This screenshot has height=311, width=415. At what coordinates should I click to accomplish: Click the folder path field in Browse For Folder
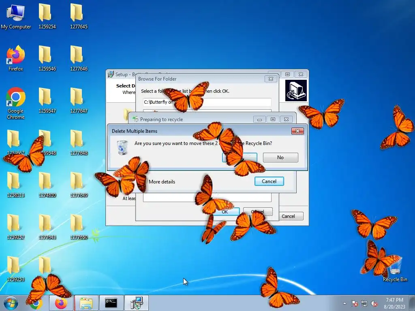(x=207, y=102)
